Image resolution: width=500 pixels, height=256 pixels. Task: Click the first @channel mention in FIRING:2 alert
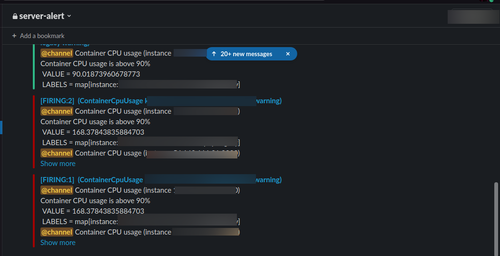57,111
